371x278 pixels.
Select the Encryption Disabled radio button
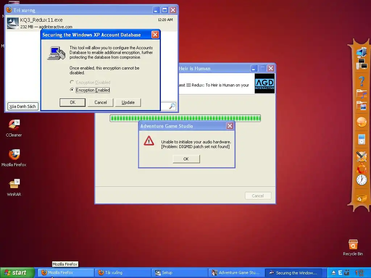pos(72,82)
